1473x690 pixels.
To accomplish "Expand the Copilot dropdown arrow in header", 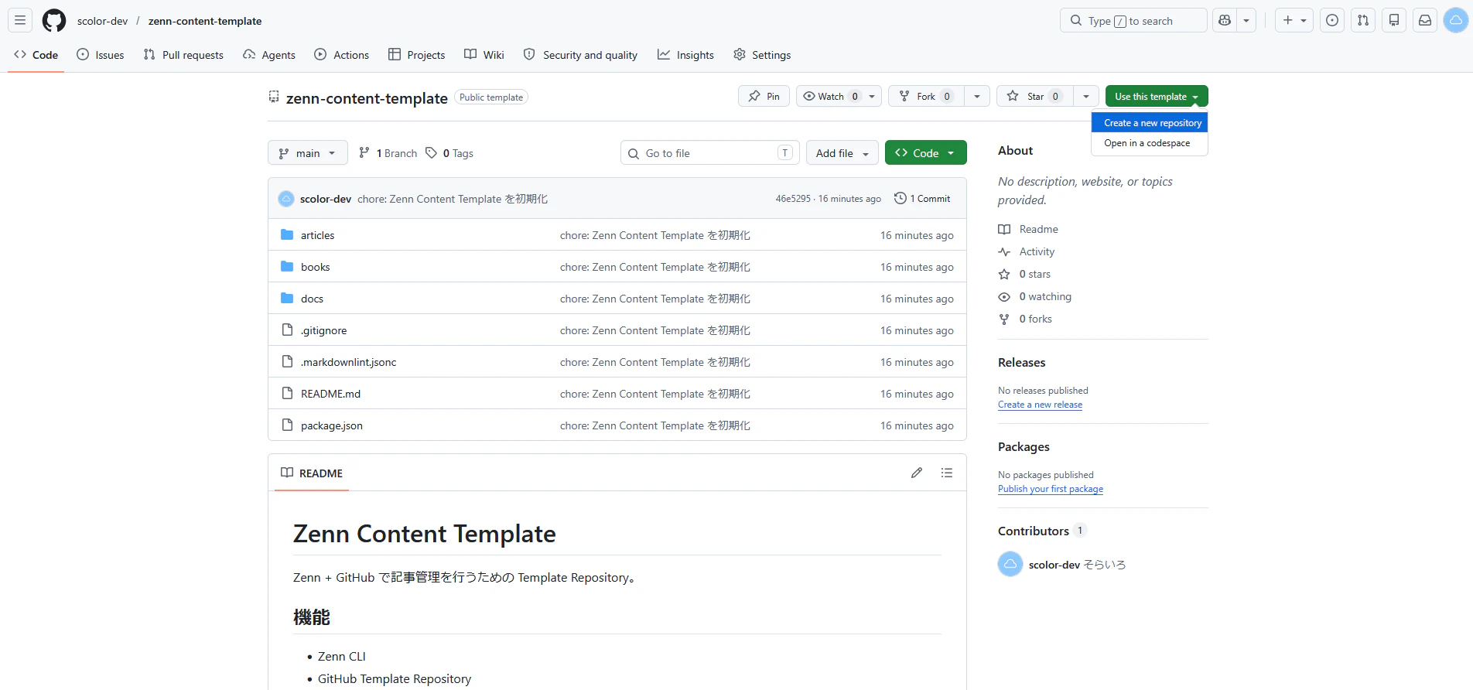I will point(1246,20).
